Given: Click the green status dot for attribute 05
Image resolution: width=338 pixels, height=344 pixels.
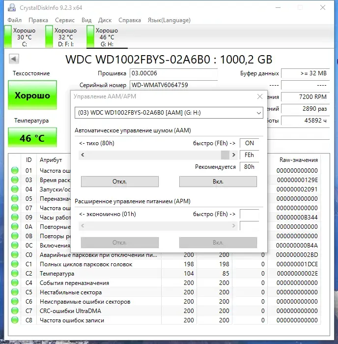Looking at the screenshot, I should tap(15, 198).
